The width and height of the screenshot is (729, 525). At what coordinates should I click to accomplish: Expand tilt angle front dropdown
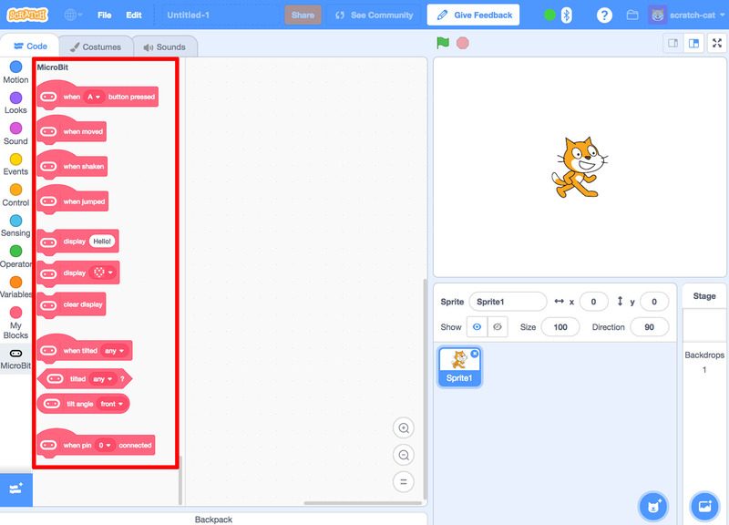[x=113, y=404]
